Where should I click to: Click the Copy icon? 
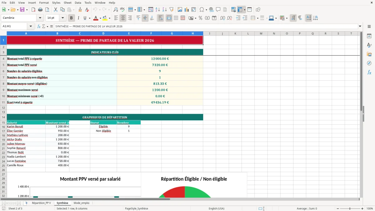point(62,10)
